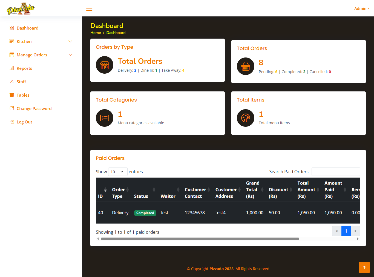Go to next page of paid orders
374x277 pixels.
(355, 231)
